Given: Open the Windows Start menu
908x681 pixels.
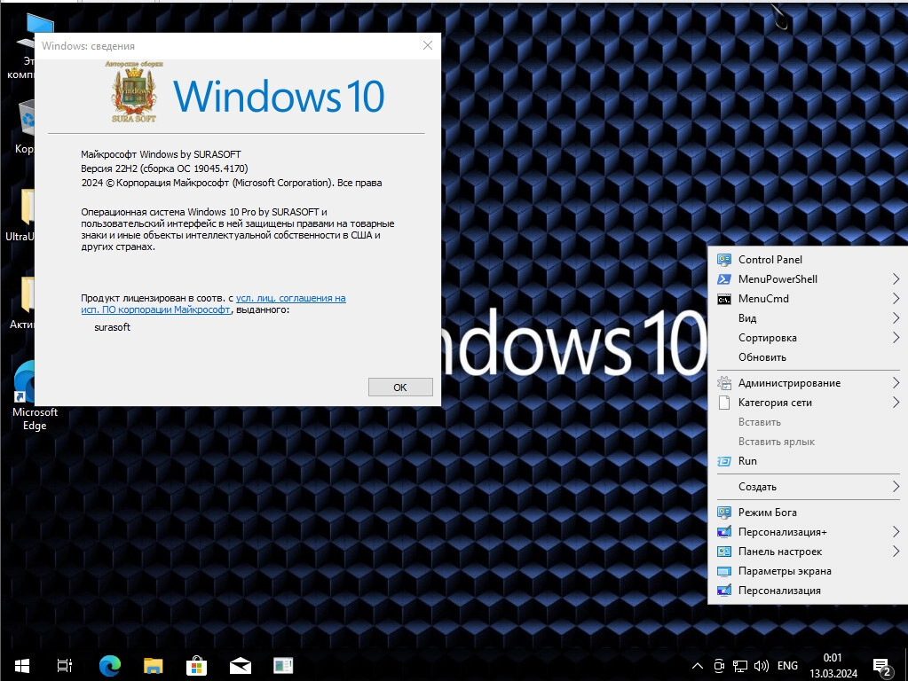Looking at the screenshot, I should coord(21,665).
